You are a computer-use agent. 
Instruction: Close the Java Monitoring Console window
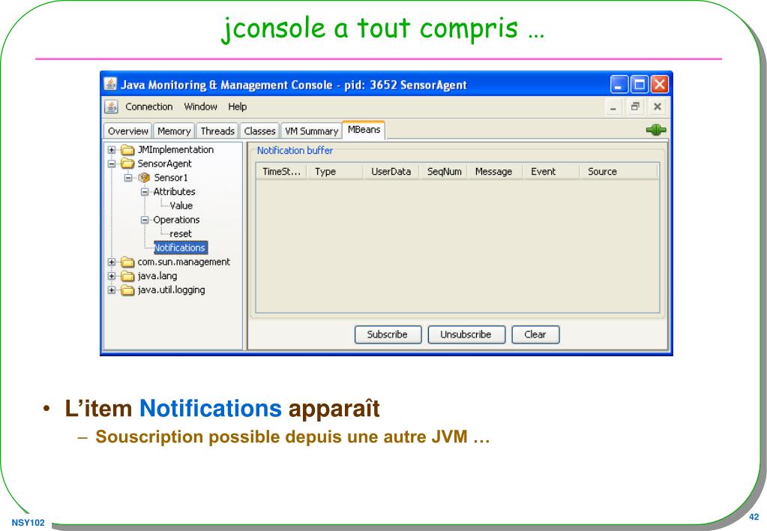[x=659, y=85]
